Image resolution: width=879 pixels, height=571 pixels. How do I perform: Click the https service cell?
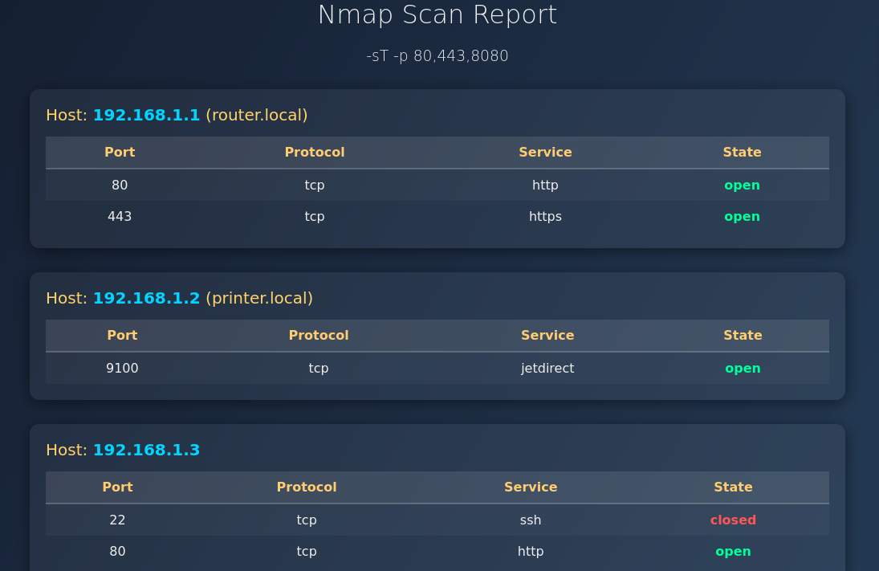point(545,217)
